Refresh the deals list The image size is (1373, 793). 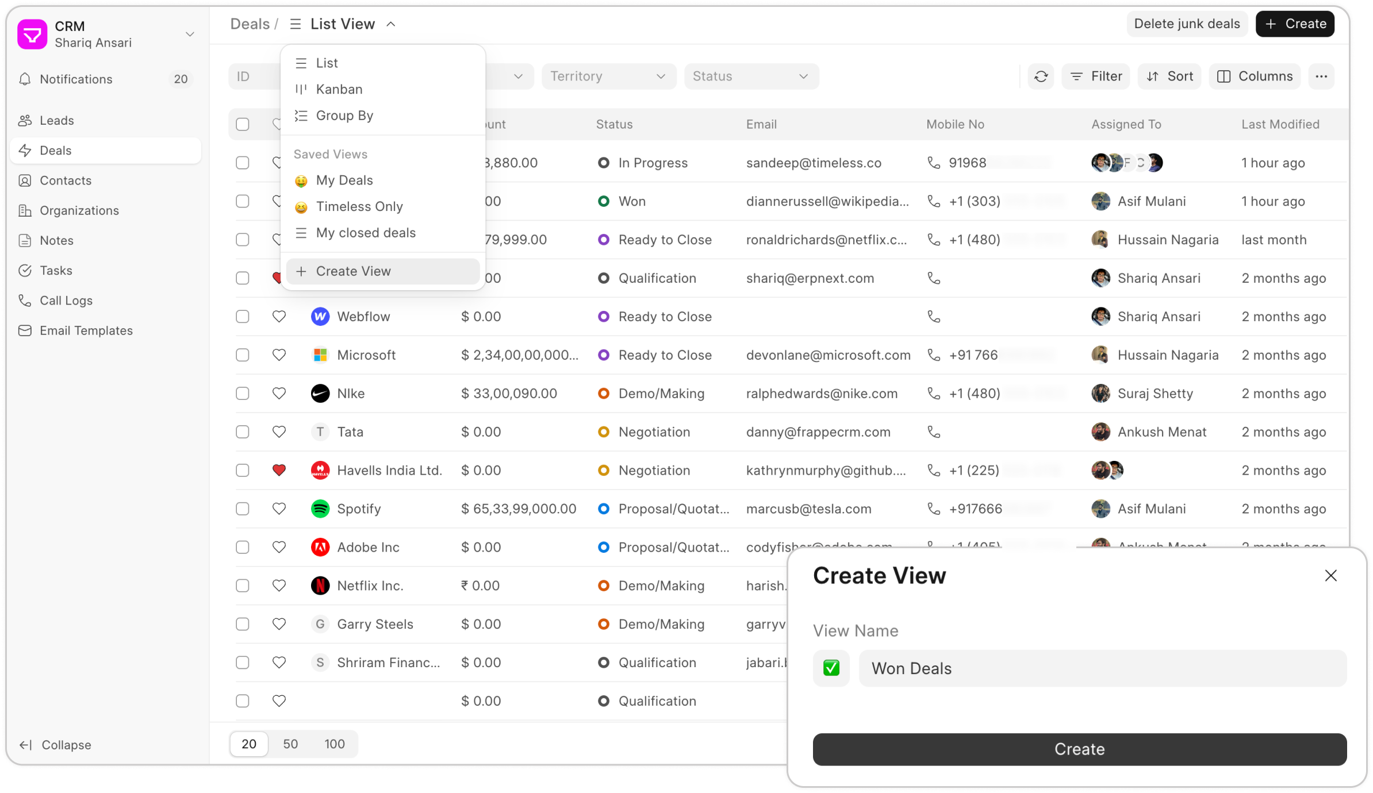[1041, 76]
